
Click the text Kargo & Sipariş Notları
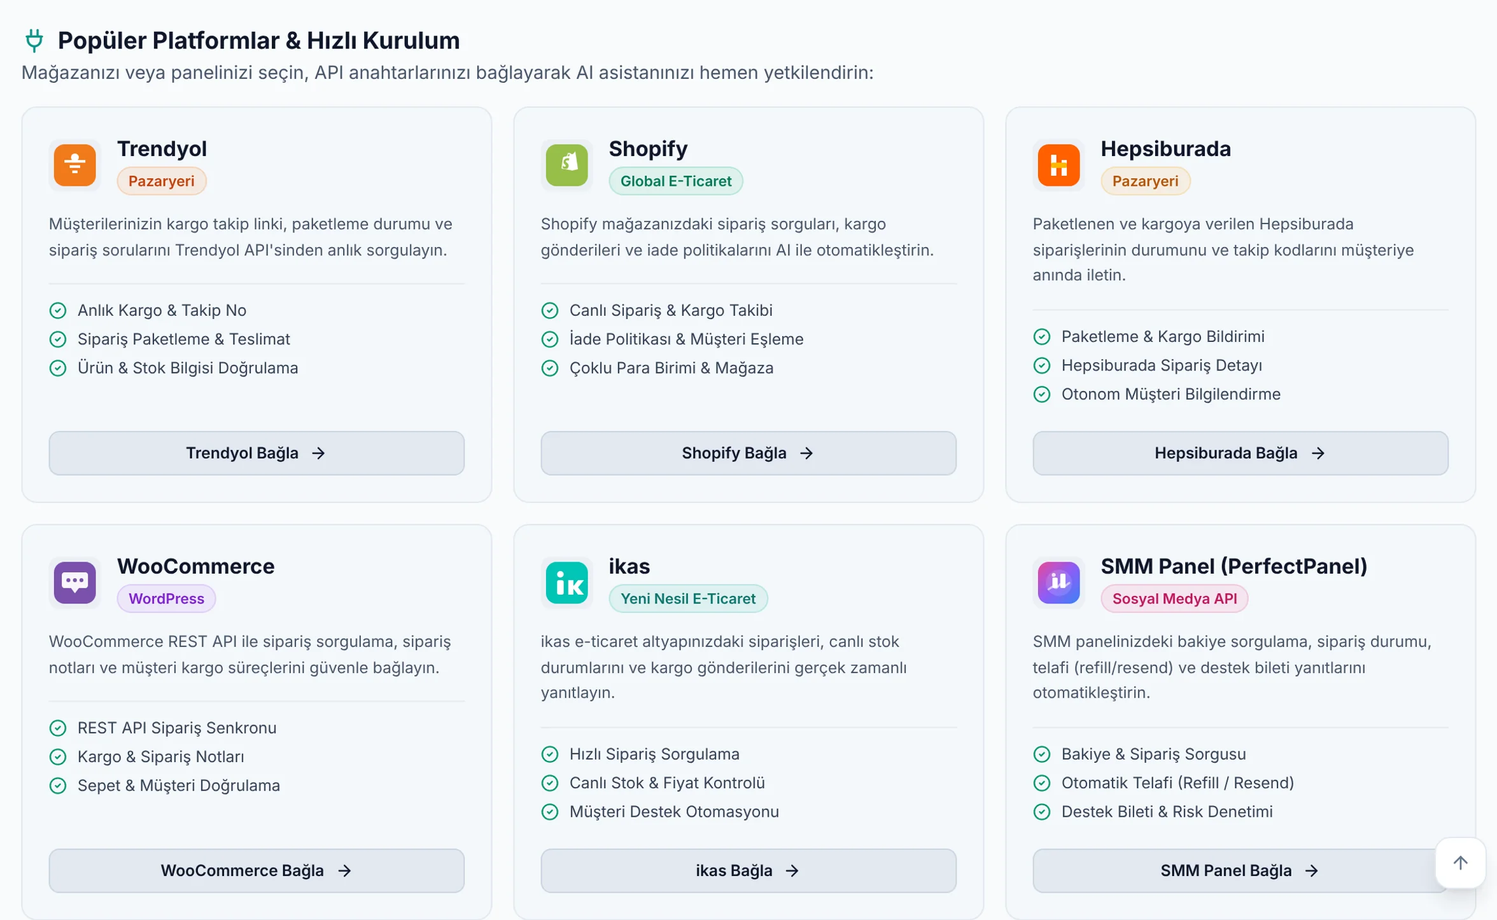[161, 756]
